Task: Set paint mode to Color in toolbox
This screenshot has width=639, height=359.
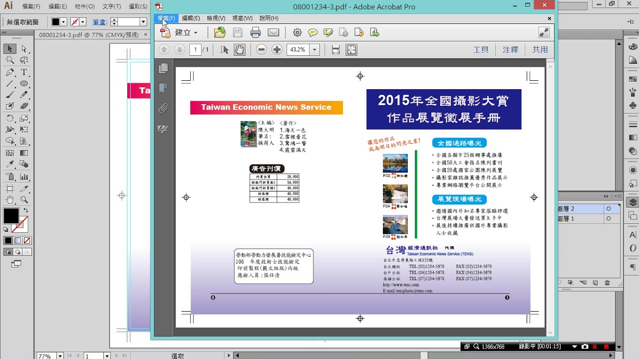Action: click(8, 240)
